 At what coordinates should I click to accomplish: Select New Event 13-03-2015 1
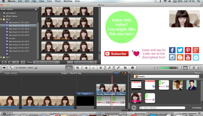[20, 29]
